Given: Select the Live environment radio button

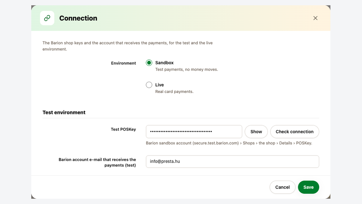Looking at the screenshot, I should (149, 85).
